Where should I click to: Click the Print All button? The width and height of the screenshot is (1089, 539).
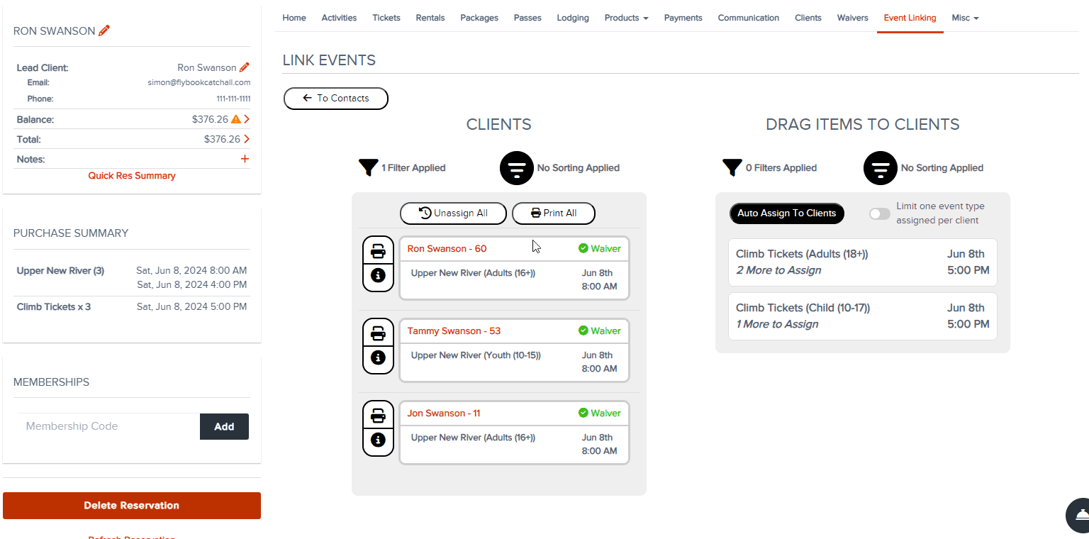tap(554, 213)
